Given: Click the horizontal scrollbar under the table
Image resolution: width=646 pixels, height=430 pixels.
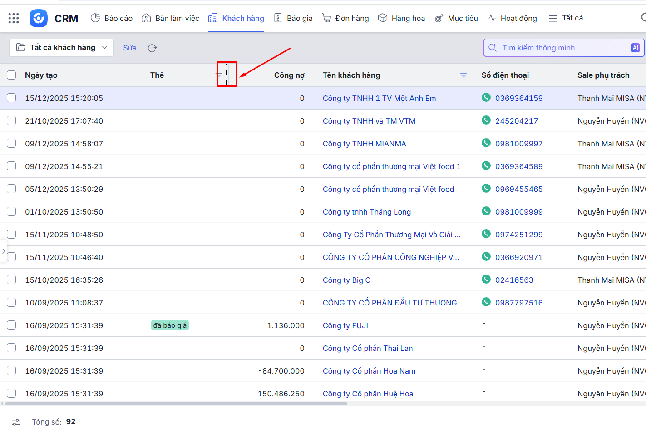Looking at the screenshot, I should pyautogui.click(x=176, y=404).
